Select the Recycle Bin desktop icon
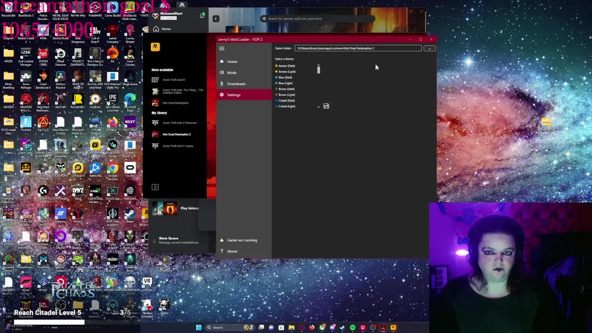The height and width of the screenshot is (333, 592). click(8, 9)
